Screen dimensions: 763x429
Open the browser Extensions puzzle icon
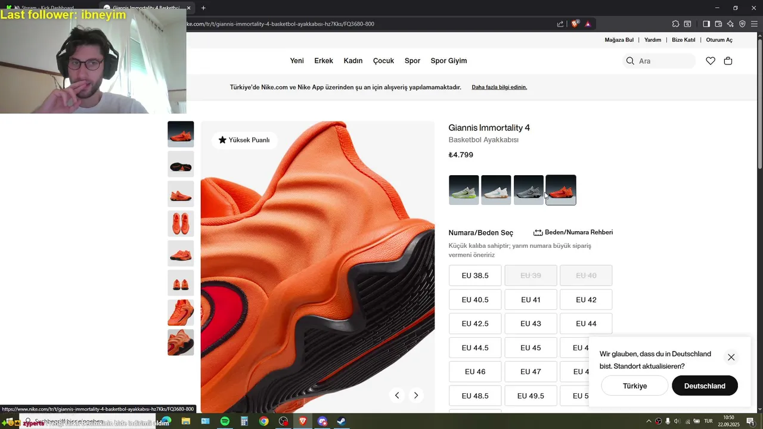[x=675, y=24]
